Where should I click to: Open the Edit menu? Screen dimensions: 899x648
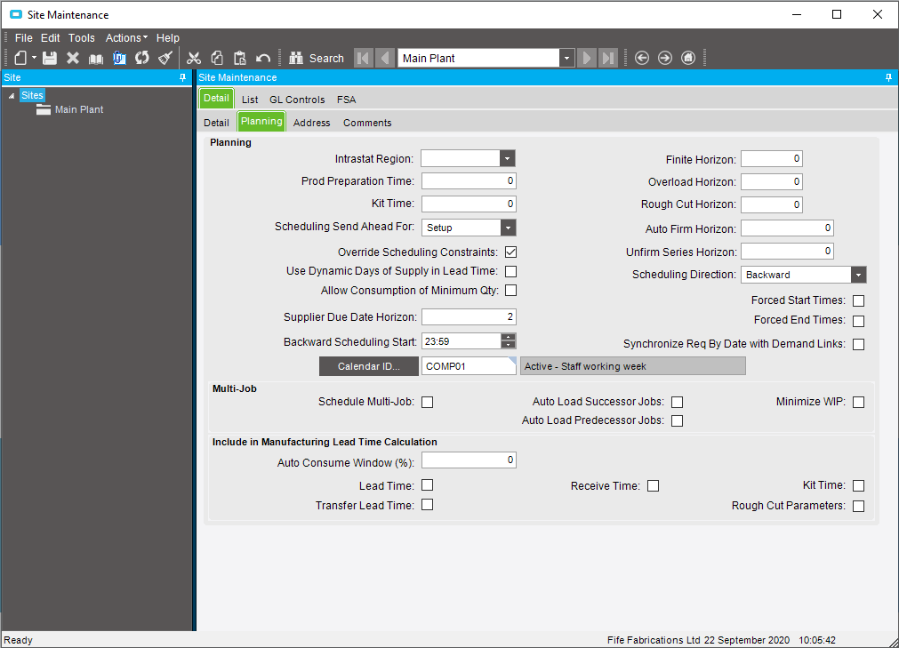click(51, 38)
